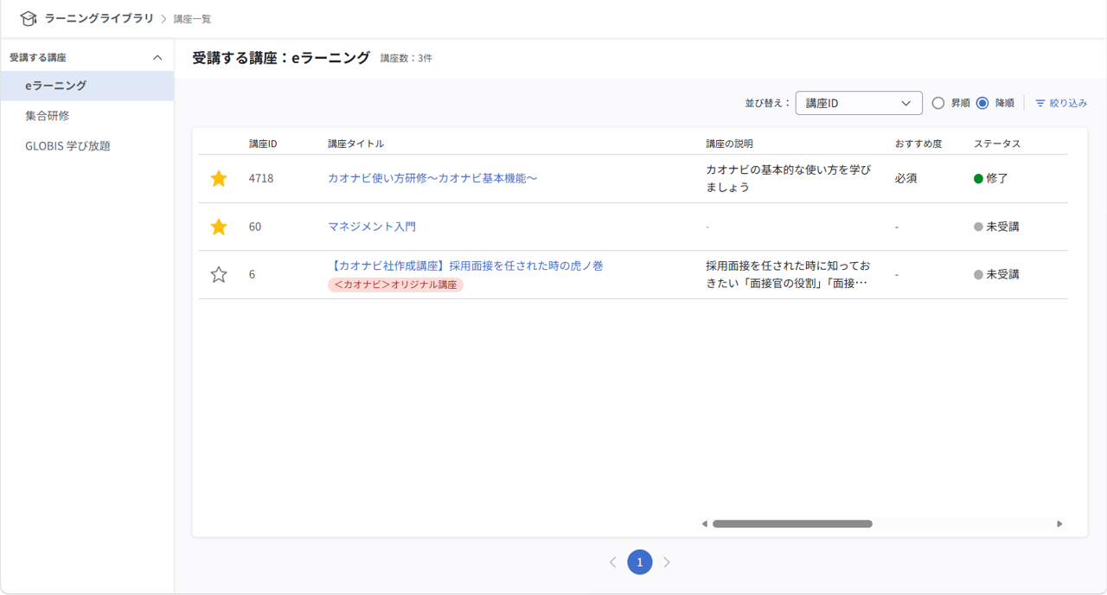
Task: Click description 採用面接を任された時に知っておきたい
Action: 786,274
